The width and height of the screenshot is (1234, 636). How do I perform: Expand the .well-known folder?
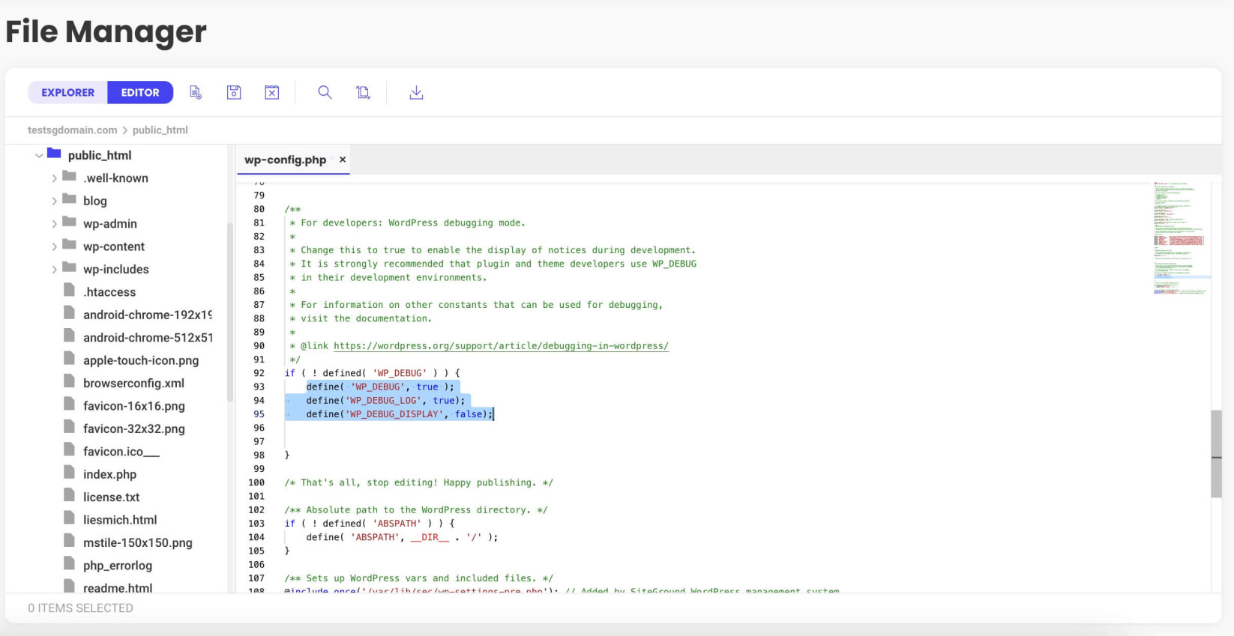coord(54,178)
